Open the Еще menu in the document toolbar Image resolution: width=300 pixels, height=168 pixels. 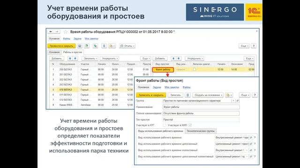pyautogui.click(x=244, y=46)
